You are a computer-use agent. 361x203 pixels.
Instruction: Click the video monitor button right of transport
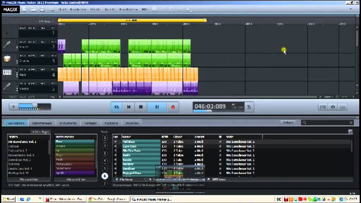333,107
